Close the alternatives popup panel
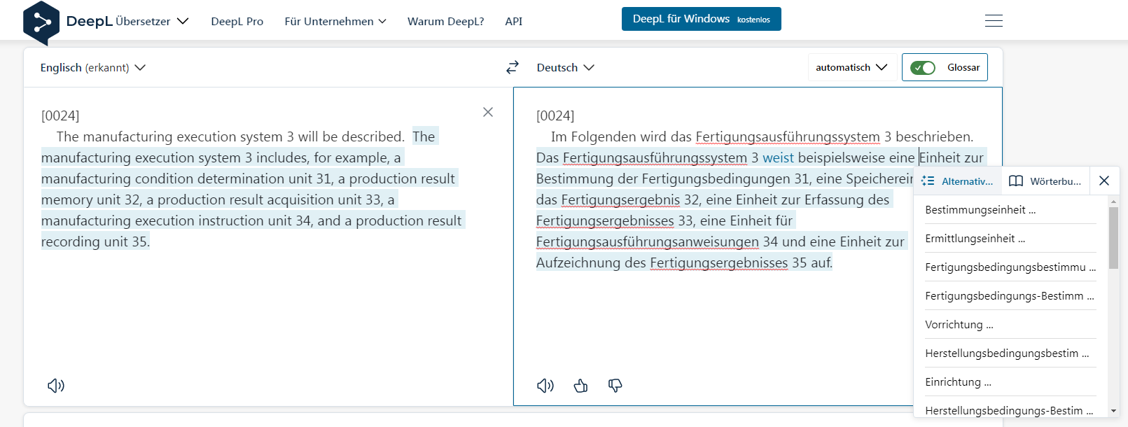 [1104, 181]
